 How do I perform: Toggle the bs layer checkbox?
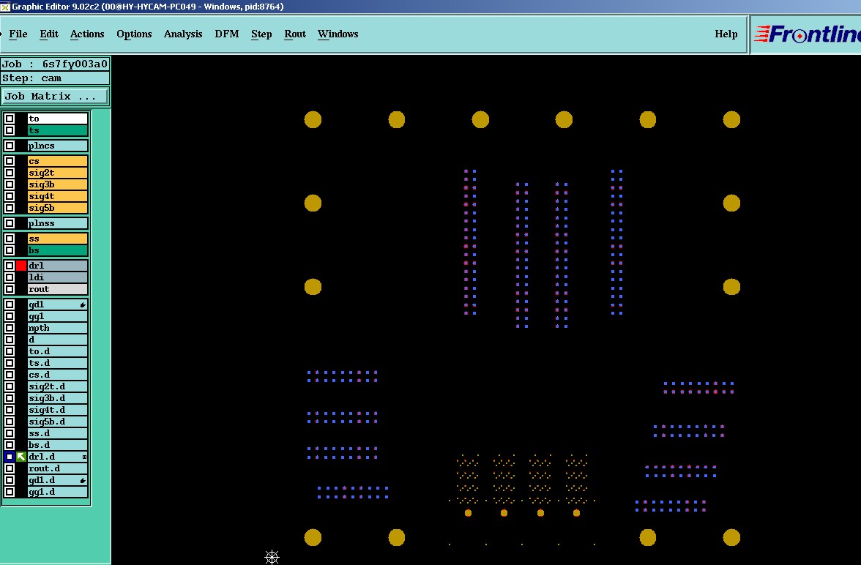[x=10, y=250]
